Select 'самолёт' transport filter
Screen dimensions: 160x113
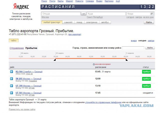pos(68,22)
